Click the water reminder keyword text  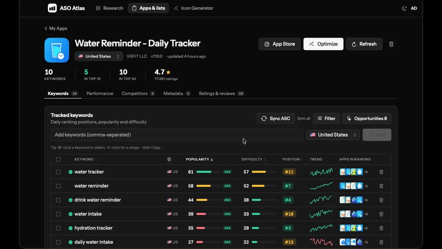click(x=92, y=186)
